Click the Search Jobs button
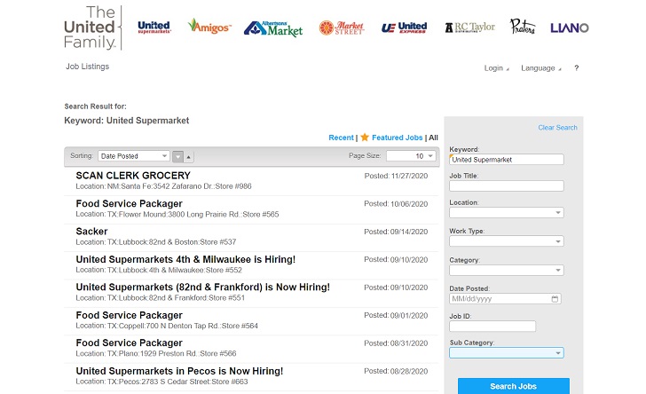This screenshot has height=394, width=646. (x=513, y=386)
